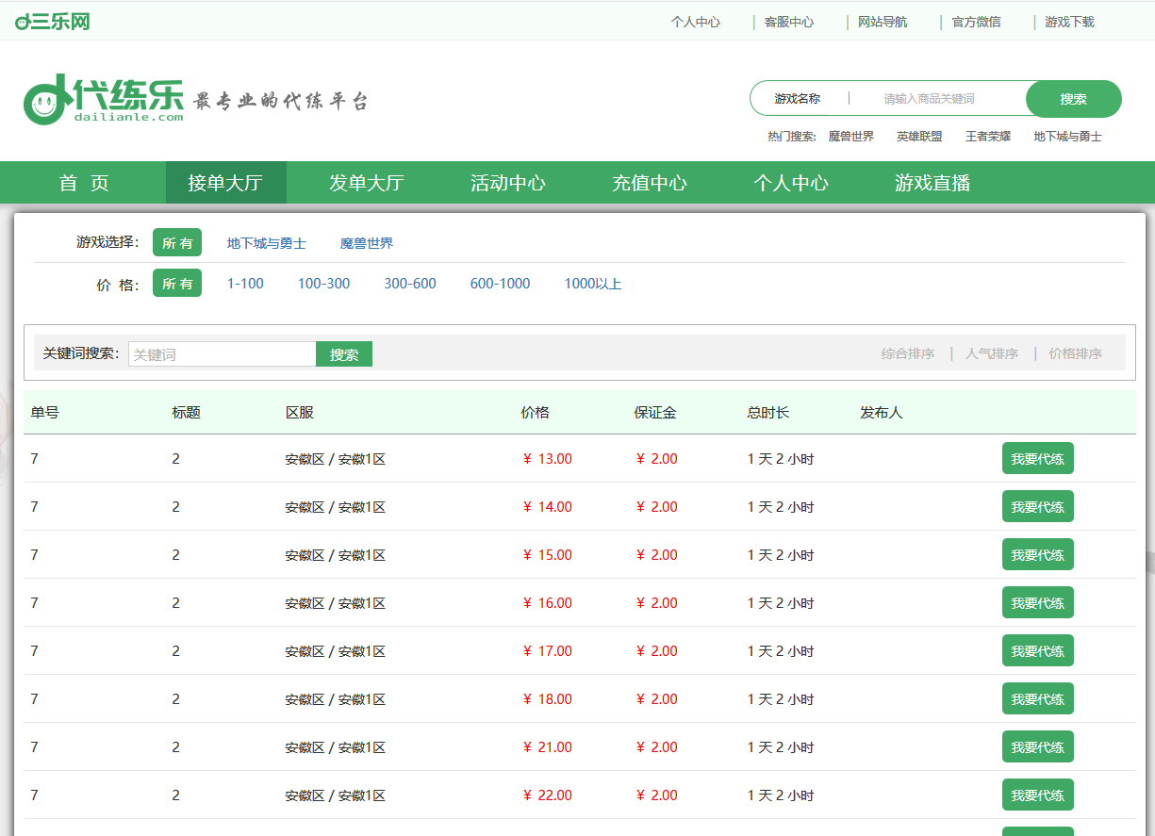This screenshot has height=836, width=1155.
Task: Click the 发布人 column header
Action: click(x=882, y=413)
